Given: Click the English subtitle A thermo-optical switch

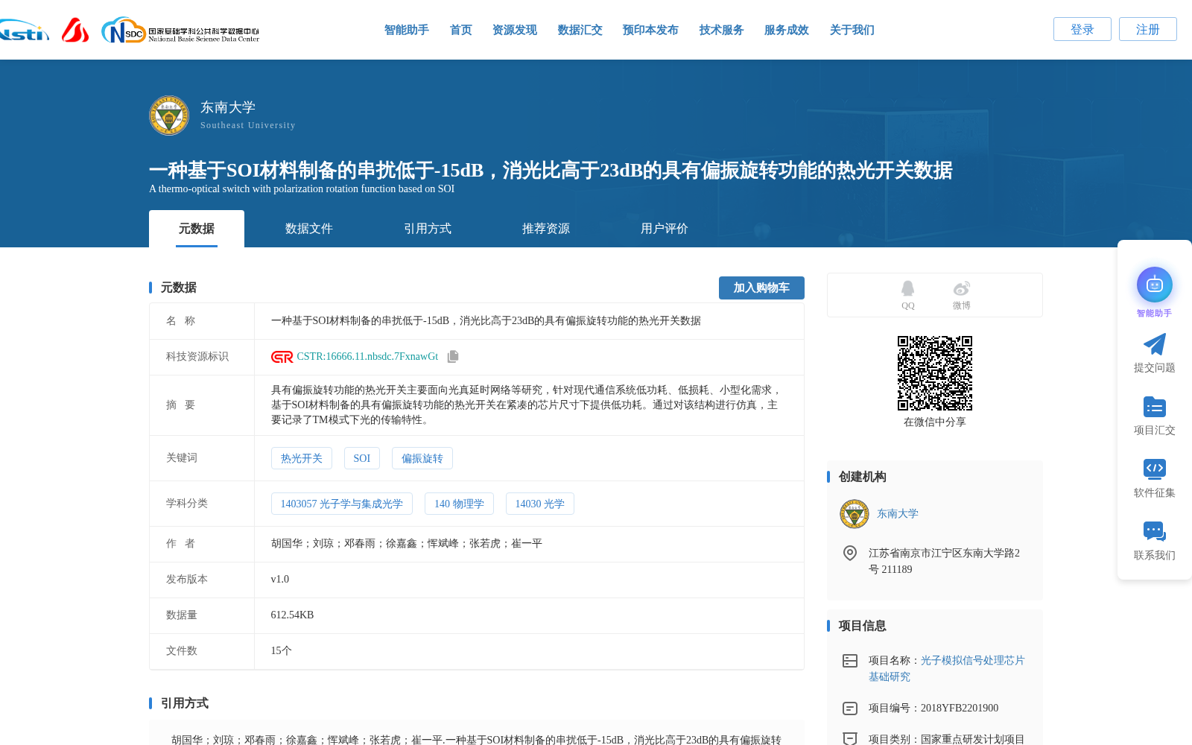Looking at the screenshot, I should point(302,189).
